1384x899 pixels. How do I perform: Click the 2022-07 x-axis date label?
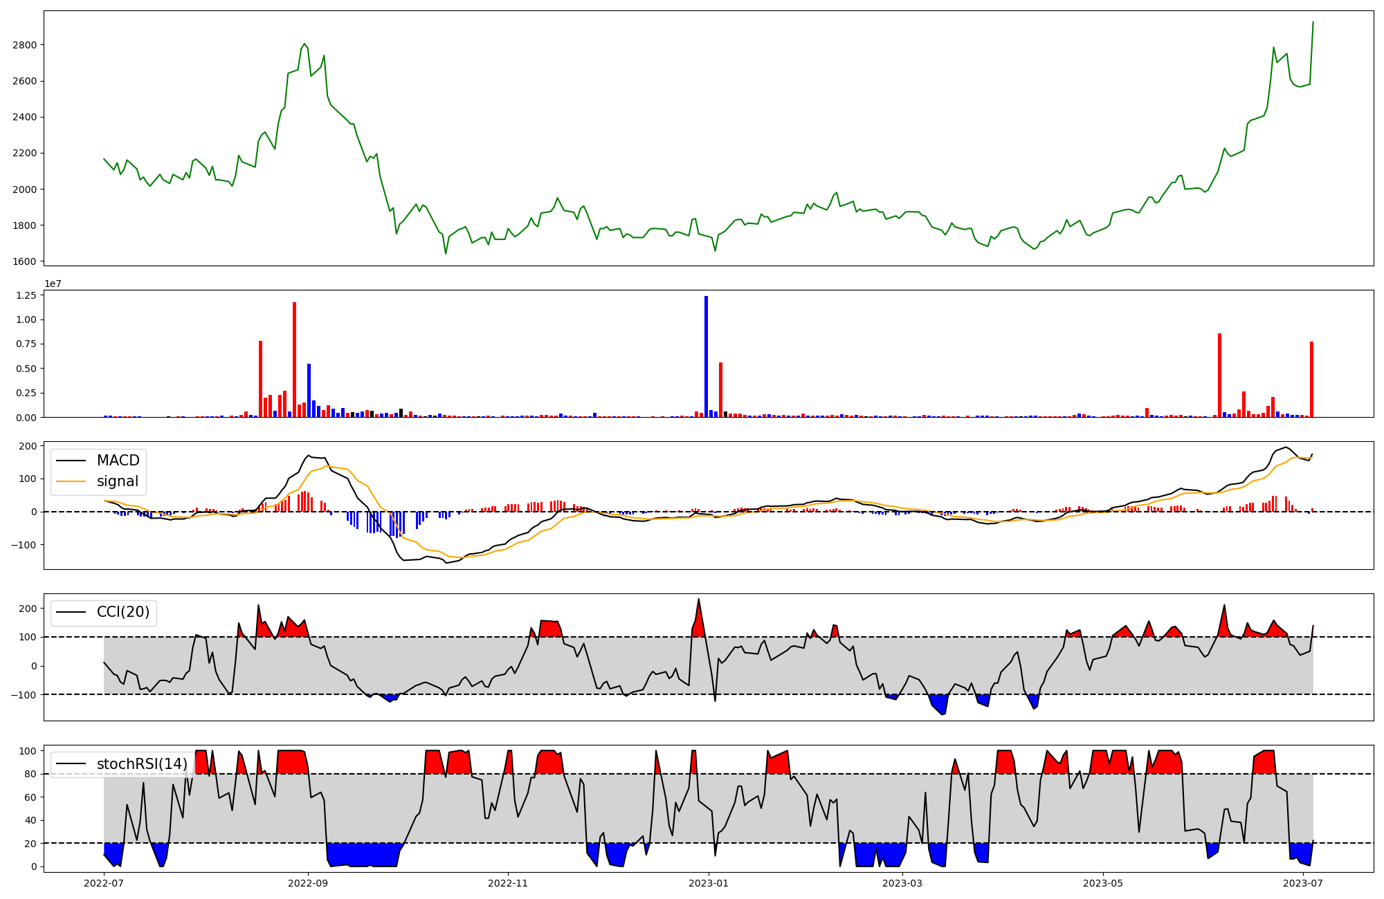[104, 883]
